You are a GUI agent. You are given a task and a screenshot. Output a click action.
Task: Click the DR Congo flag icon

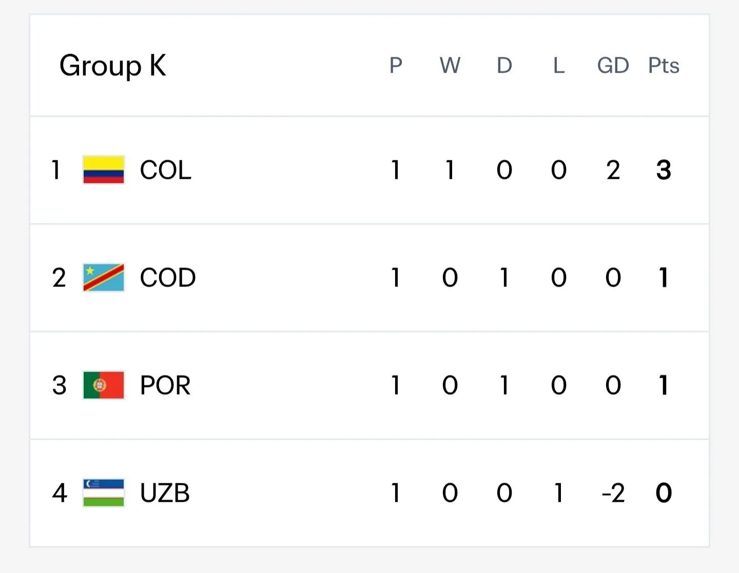(104, 277)
